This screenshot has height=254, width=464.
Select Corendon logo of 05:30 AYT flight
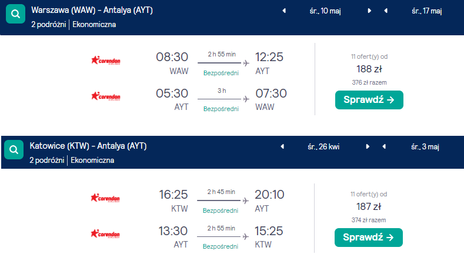click(x=106, y=96)
